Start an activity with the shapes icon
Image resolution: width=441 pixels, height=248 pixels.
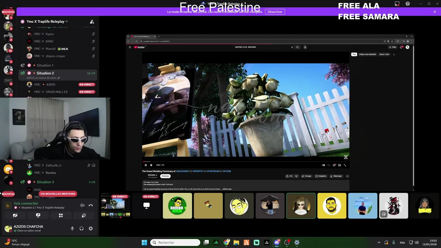coord(61,215)
